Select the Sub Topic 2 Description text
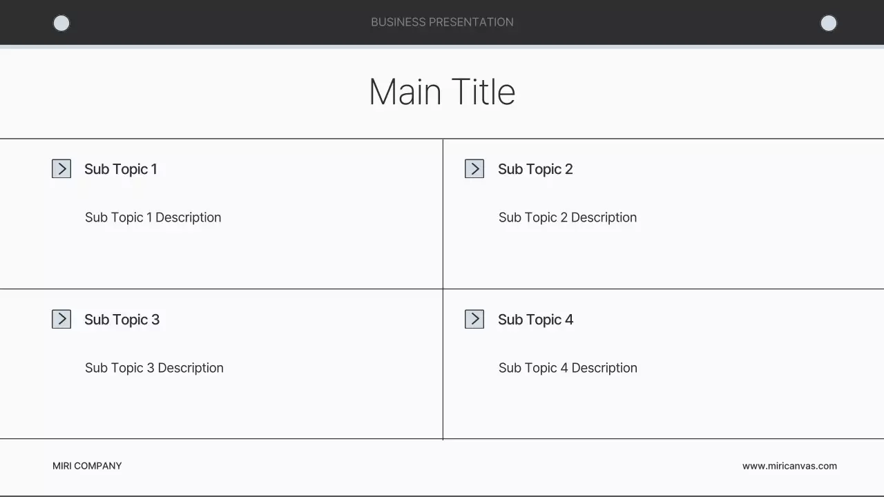This screenshot has width=884, height=497. tap(568, 217)
